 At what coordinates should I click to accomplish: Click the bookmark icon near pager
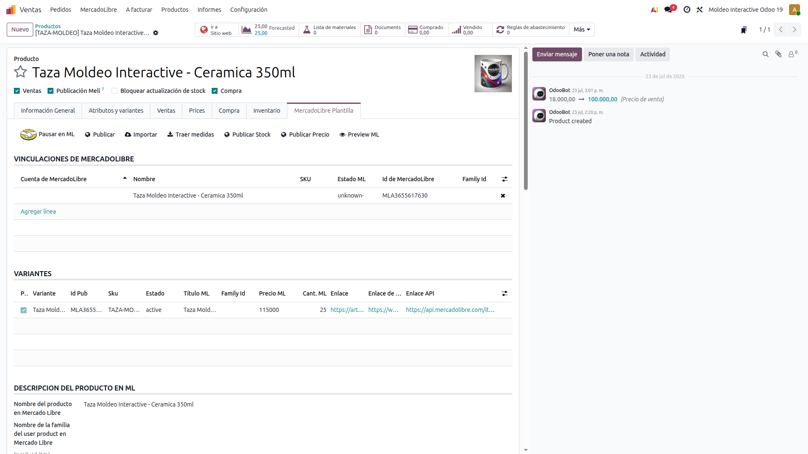744,30
